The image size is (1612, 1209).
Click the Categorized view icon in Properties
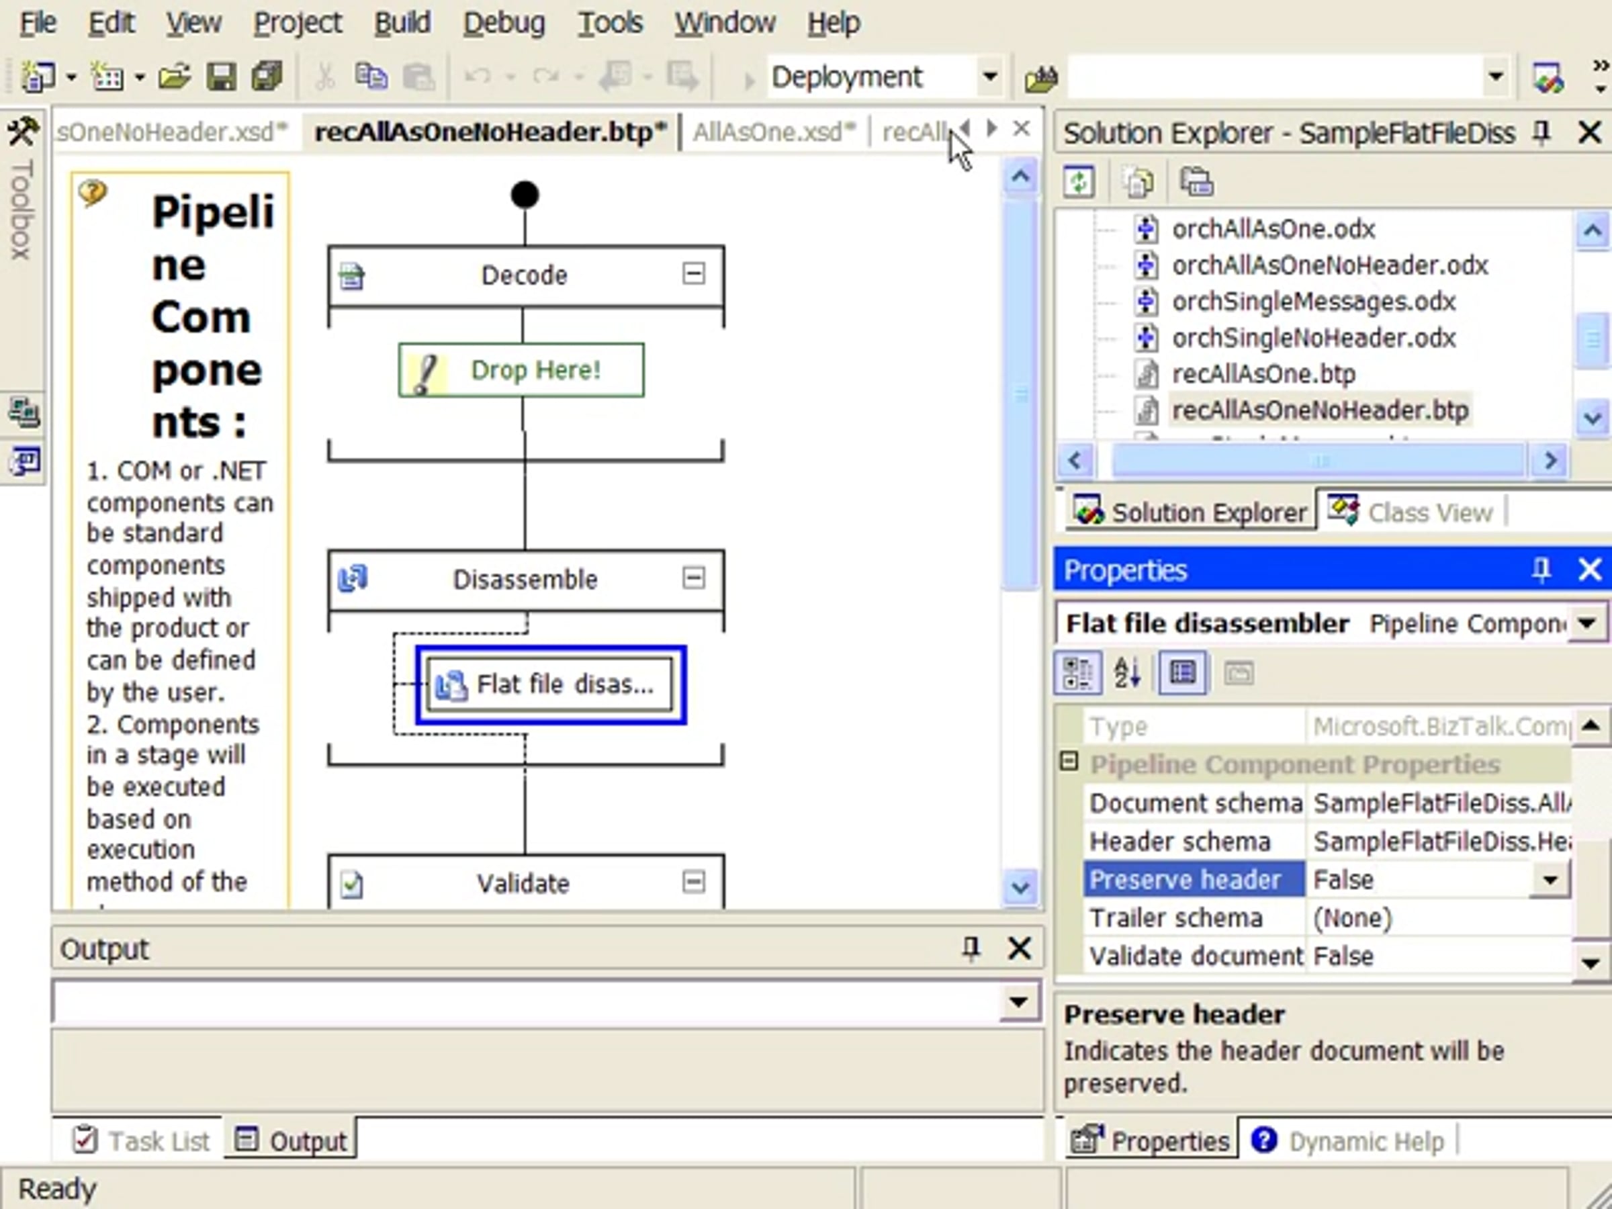1078,672
